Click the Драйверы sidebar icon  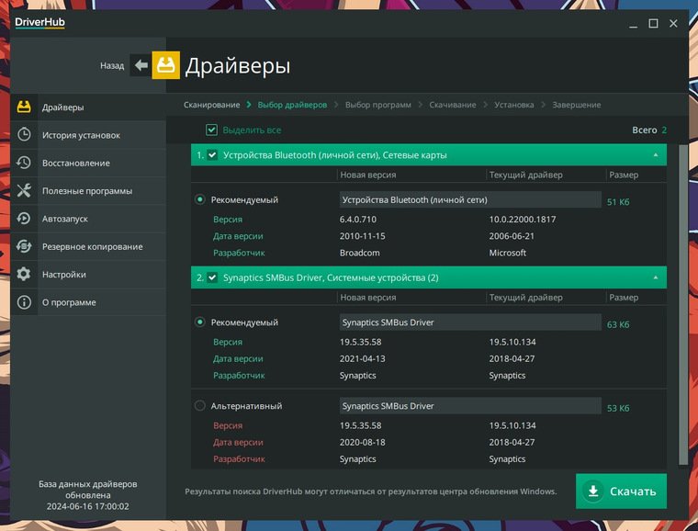coord(24,107)
